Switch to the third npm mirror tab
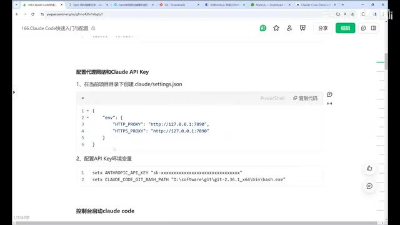Screen dimensions: 400x225 point(134,4)
